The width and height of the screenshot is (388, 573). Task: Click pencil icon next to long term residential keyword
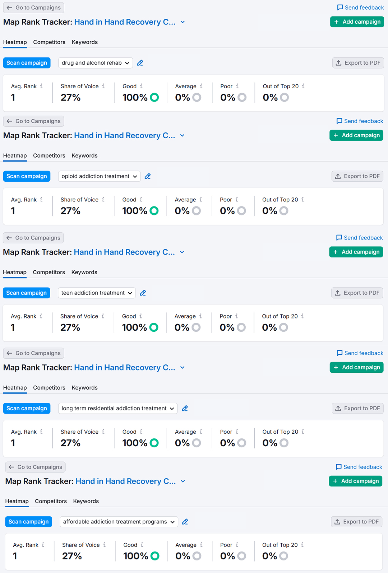[185, 408]
